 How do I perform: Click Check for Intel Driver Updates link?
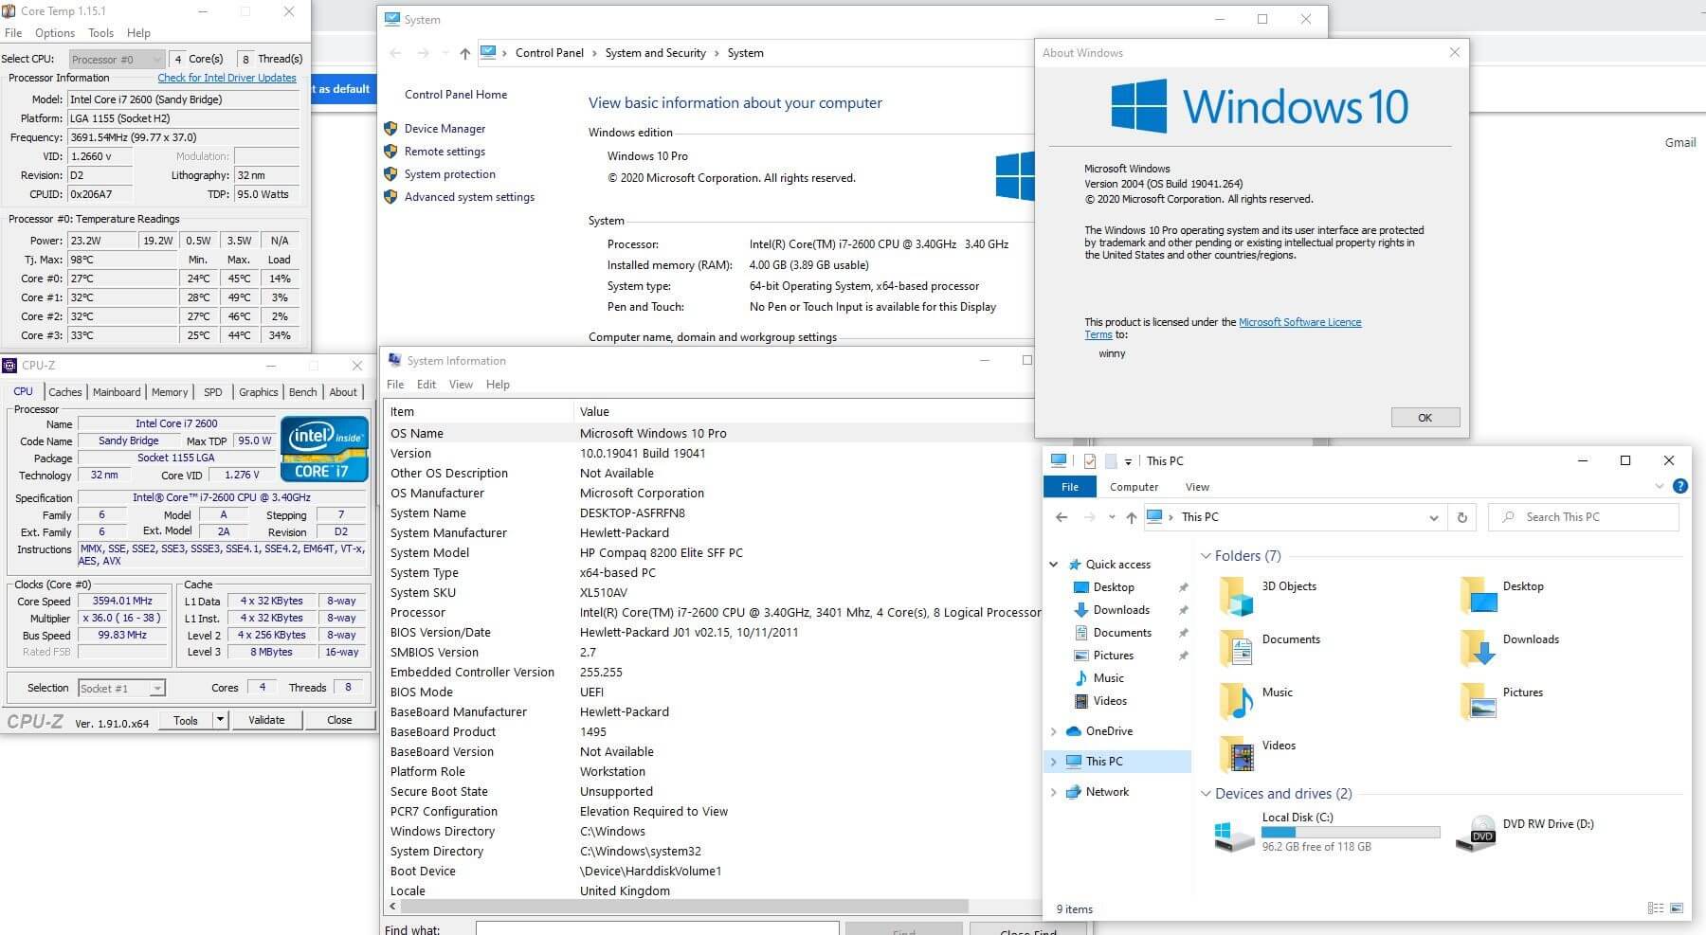[x=227, y=78]
